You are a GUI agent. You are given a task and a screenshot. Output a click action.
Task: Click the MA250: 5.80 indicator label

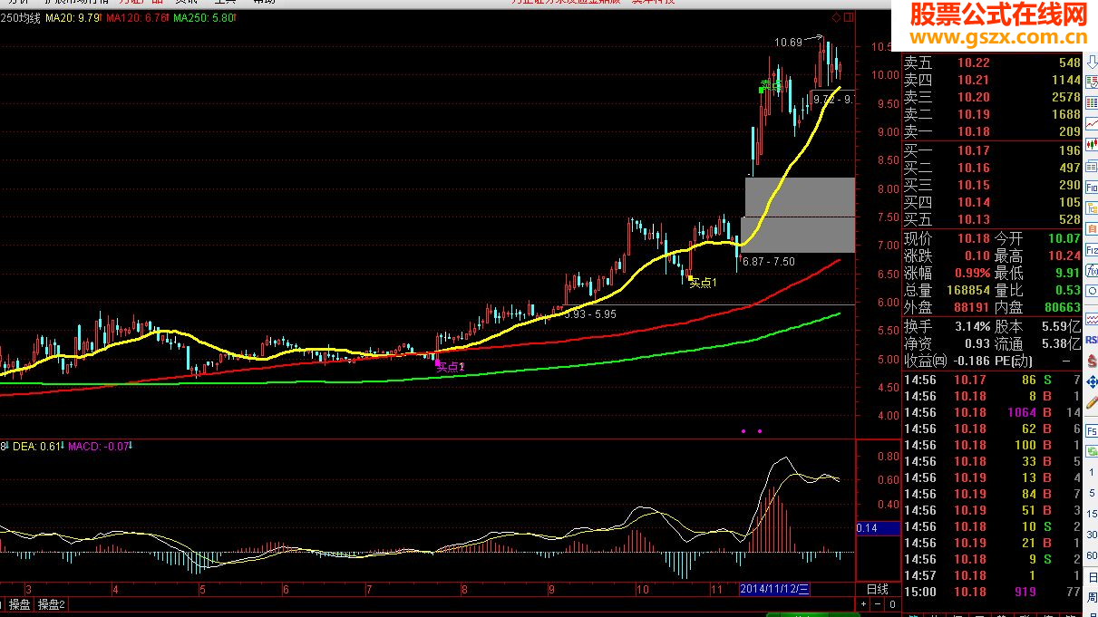tap(203, 18)
